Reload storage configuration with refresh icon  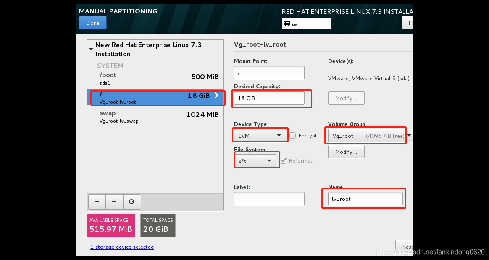132,202
